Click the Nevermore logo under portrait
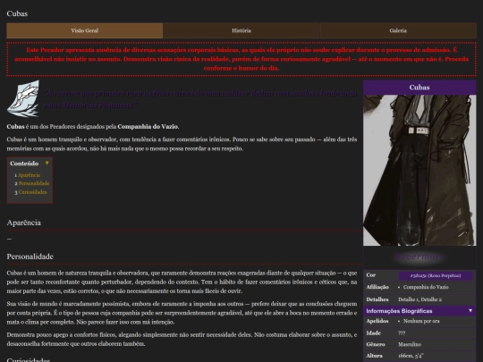The image size is (483, 362). [x=419, y=257]
